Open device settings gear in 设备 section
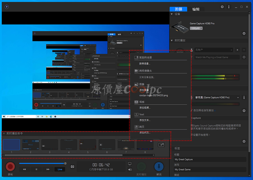 244,33
